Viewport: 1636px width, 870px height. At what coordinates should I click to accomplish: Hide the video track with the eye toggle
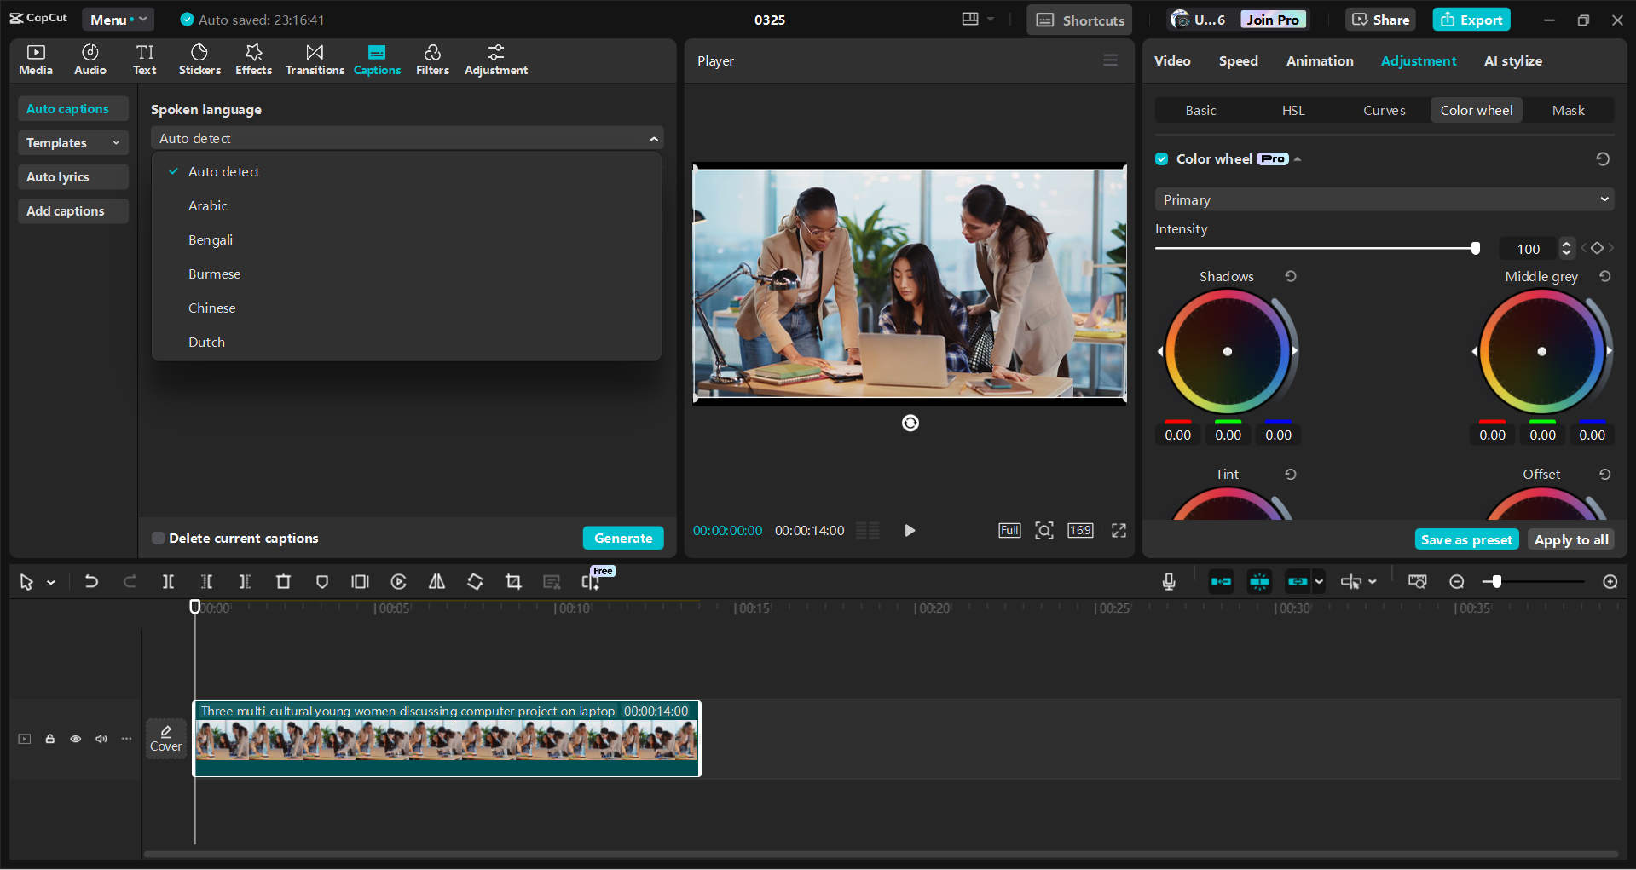75,739
